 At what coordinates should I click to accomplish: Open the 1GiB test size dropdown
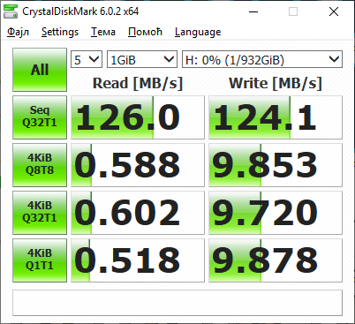[x=142, y=59]
